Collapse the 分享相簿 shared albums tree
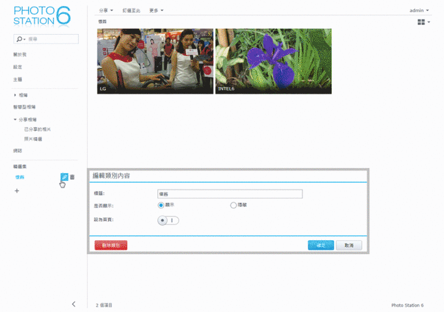Screen dimensions: 444x312 (15, 119)
